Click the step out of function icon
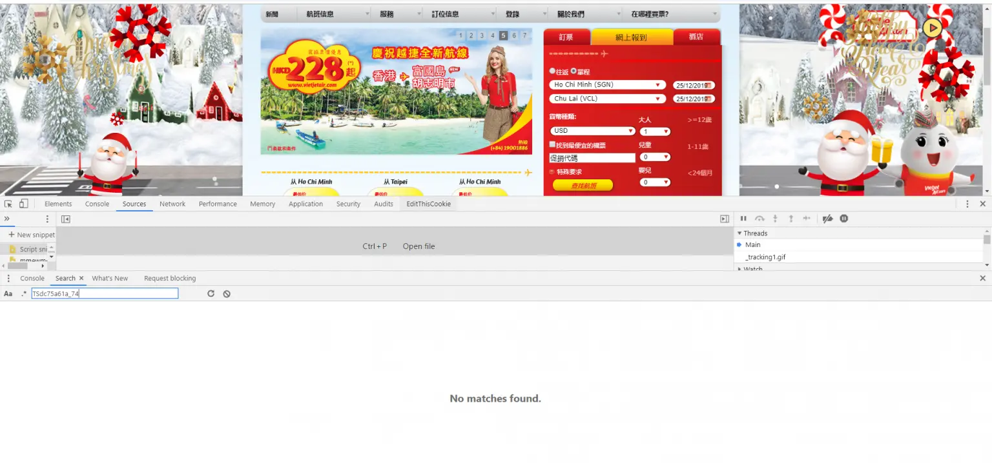Screen dimensions: 992x463 coord(790,219)
